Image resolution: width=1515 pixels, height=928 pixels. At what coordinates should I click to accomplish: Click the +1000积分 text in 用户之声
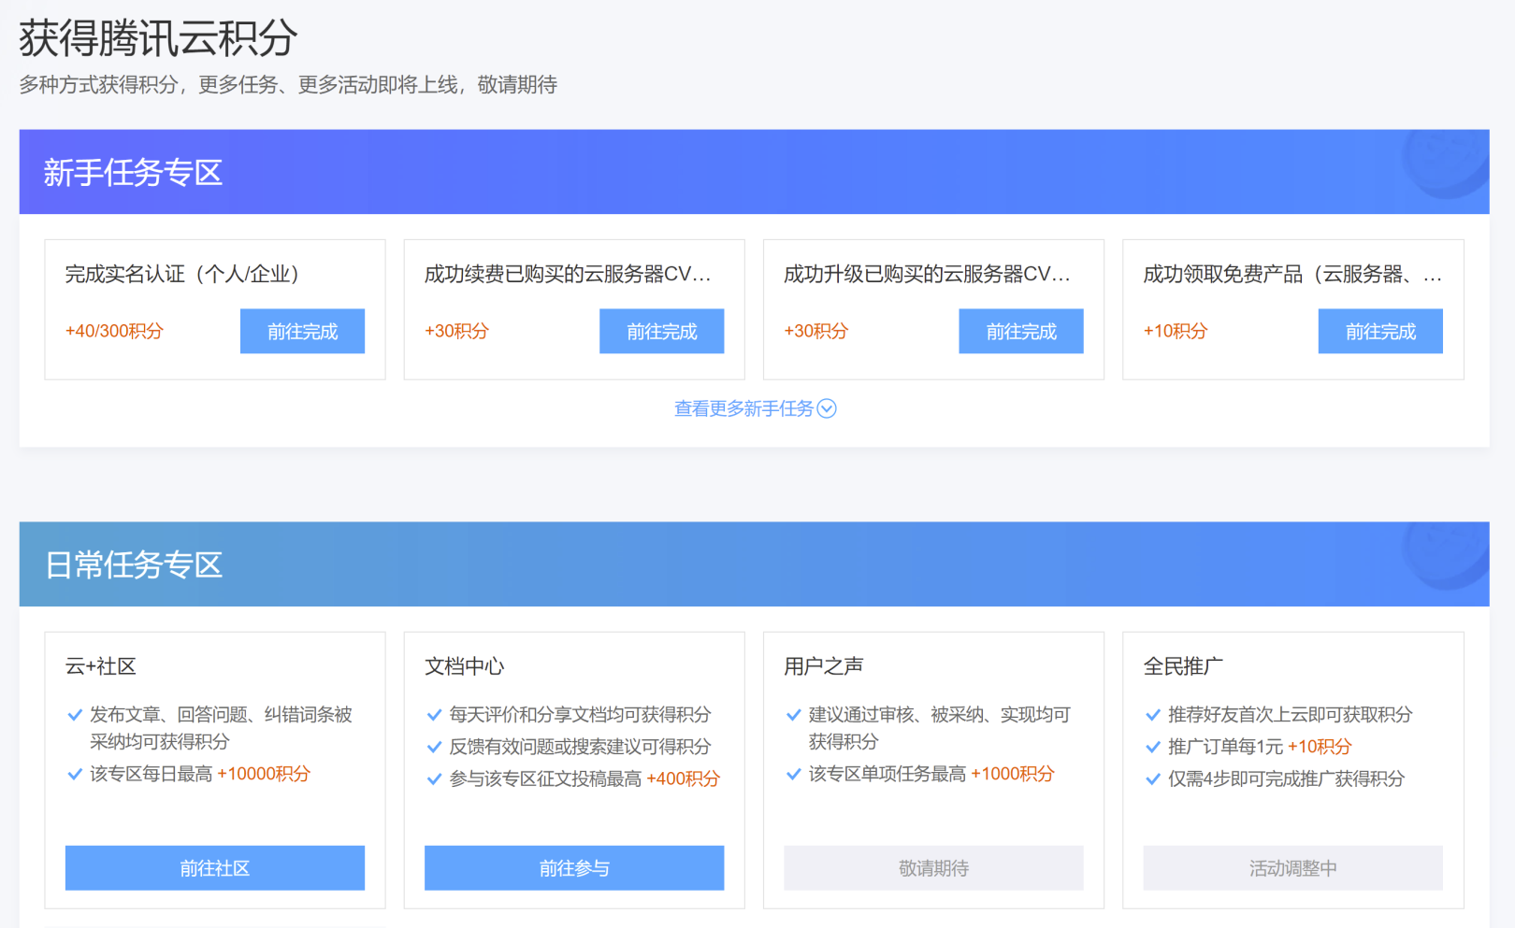pos(1013,774)
